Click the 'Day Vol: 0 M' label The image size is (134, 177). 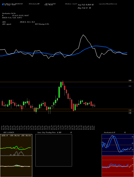coord(84,8)
